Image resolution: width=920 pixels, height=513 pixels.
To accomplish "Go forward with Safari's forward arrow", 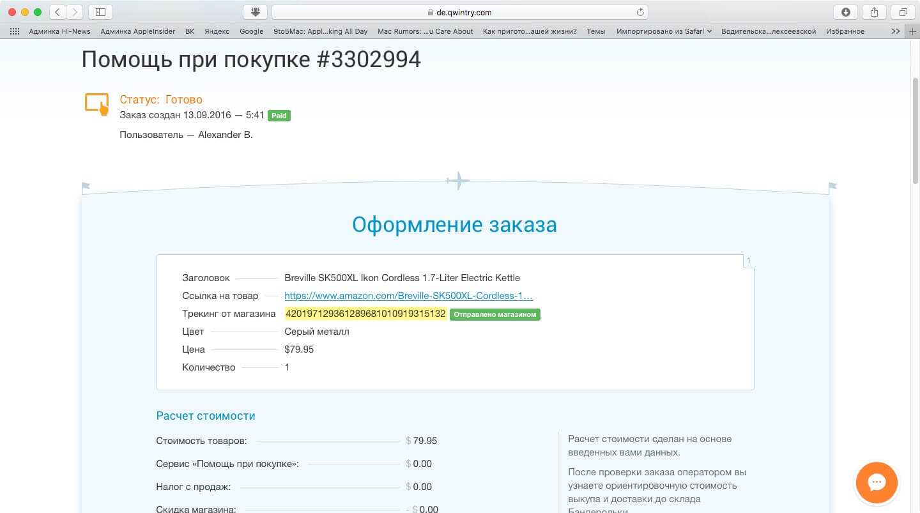I will [x=74, y=11].
